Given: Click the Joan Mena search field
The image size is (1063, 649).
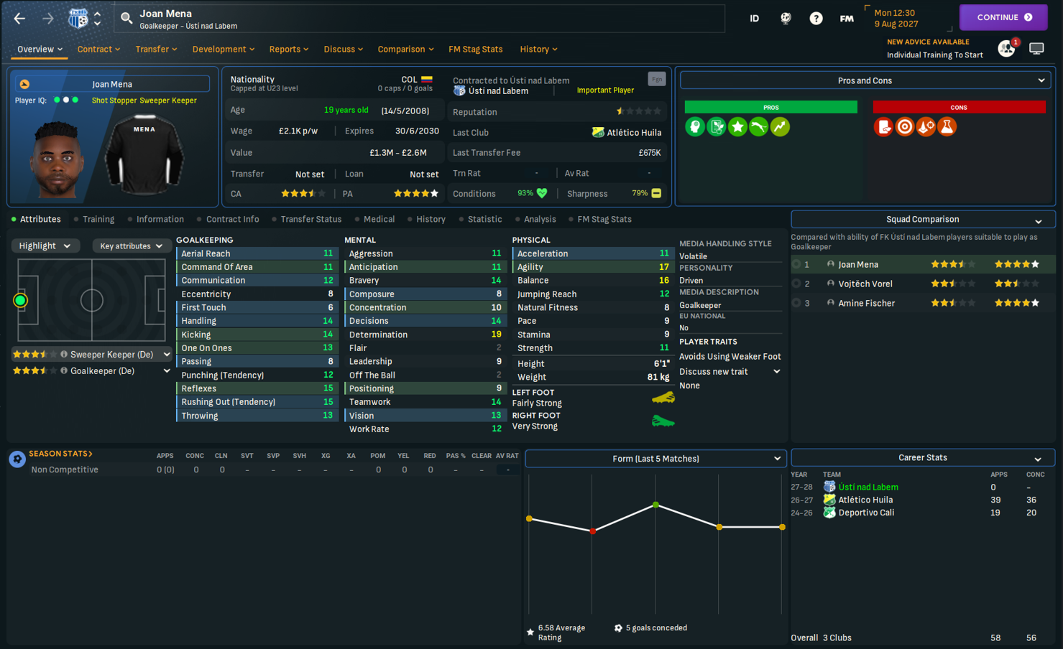Looking at the screenshot, I should (419, 19).
